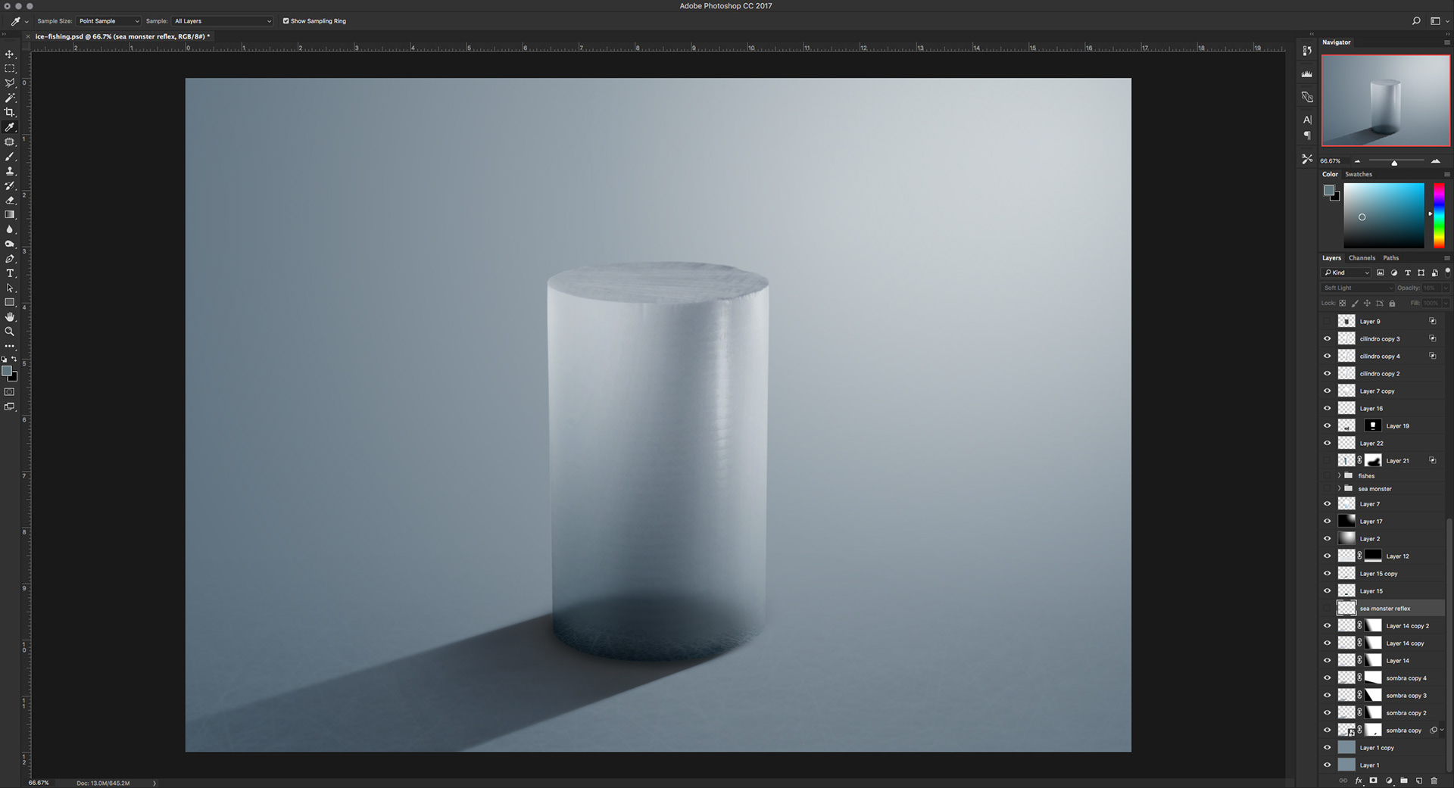The image size is (1454, 788).
Task: Switch to the Swatches tab
Action: [x=1359, y=174]
